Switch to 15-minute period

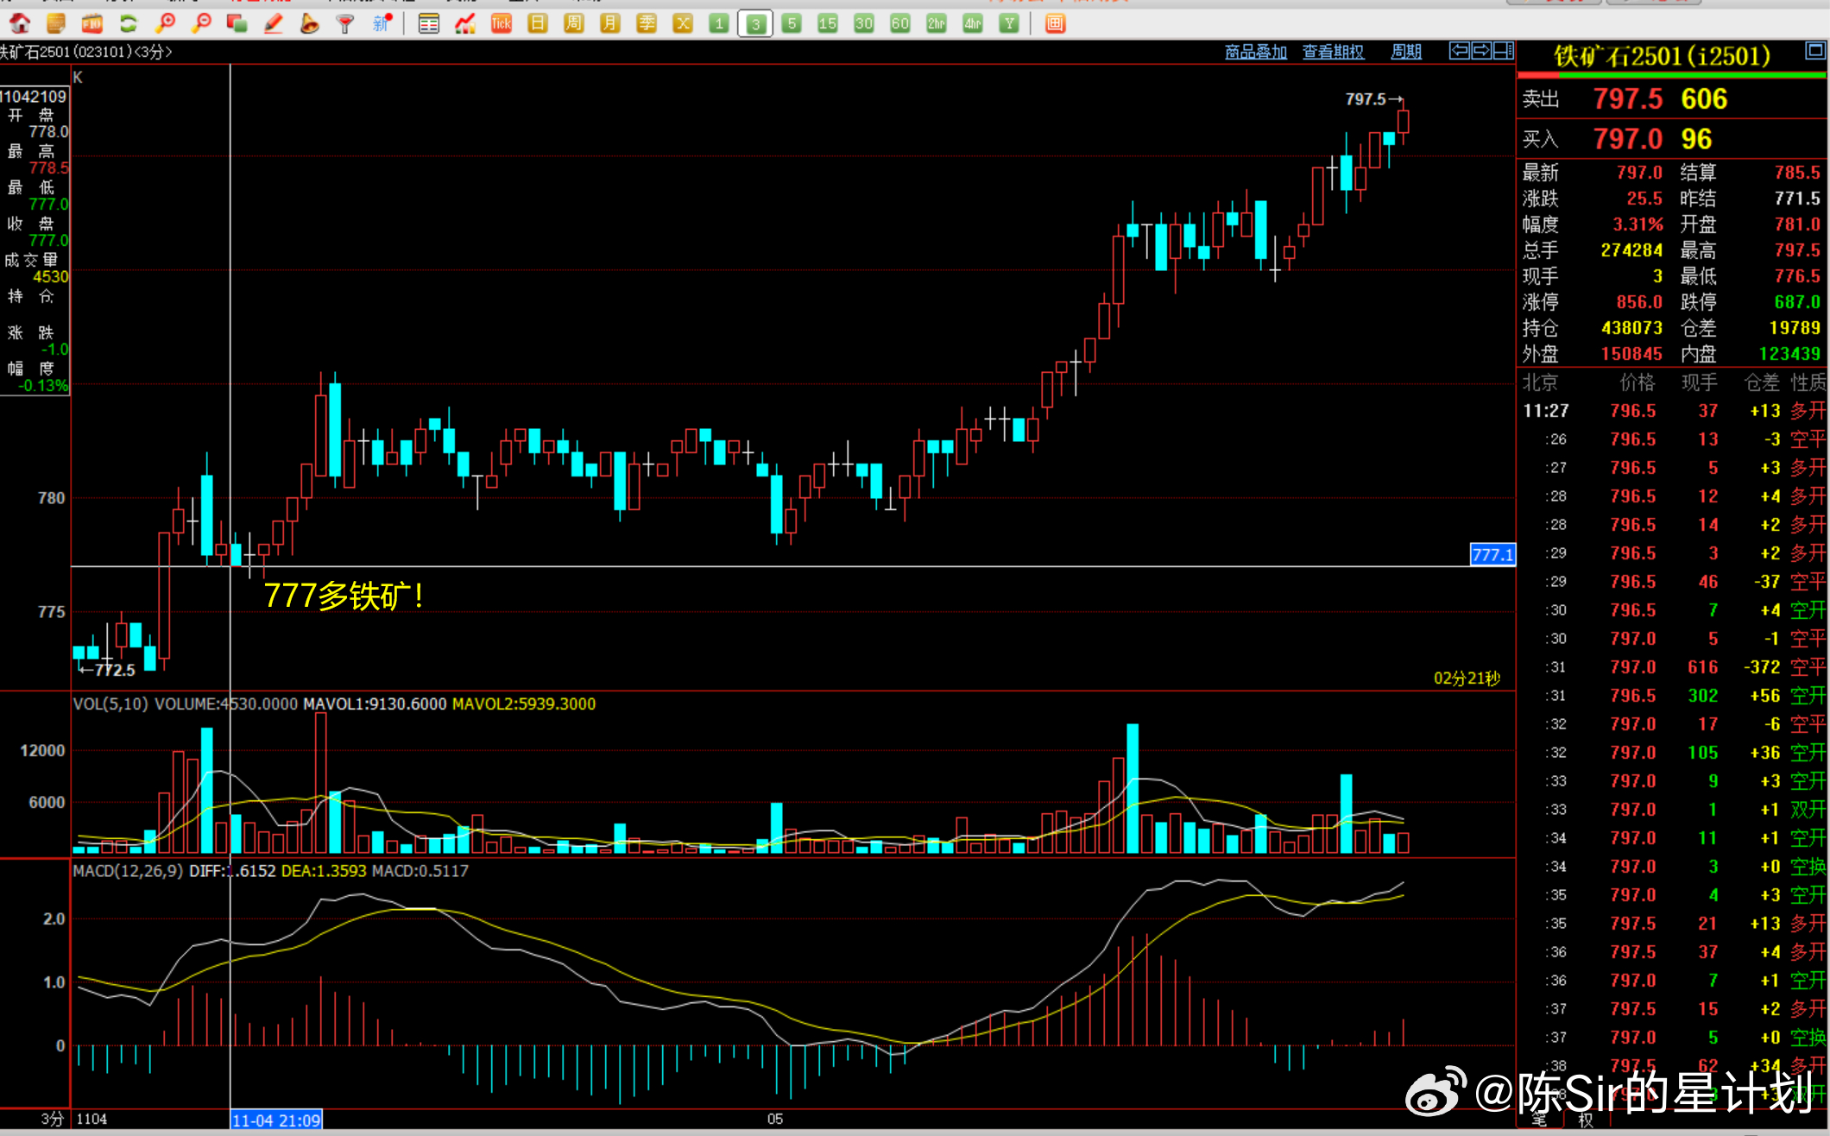(827, 23)
